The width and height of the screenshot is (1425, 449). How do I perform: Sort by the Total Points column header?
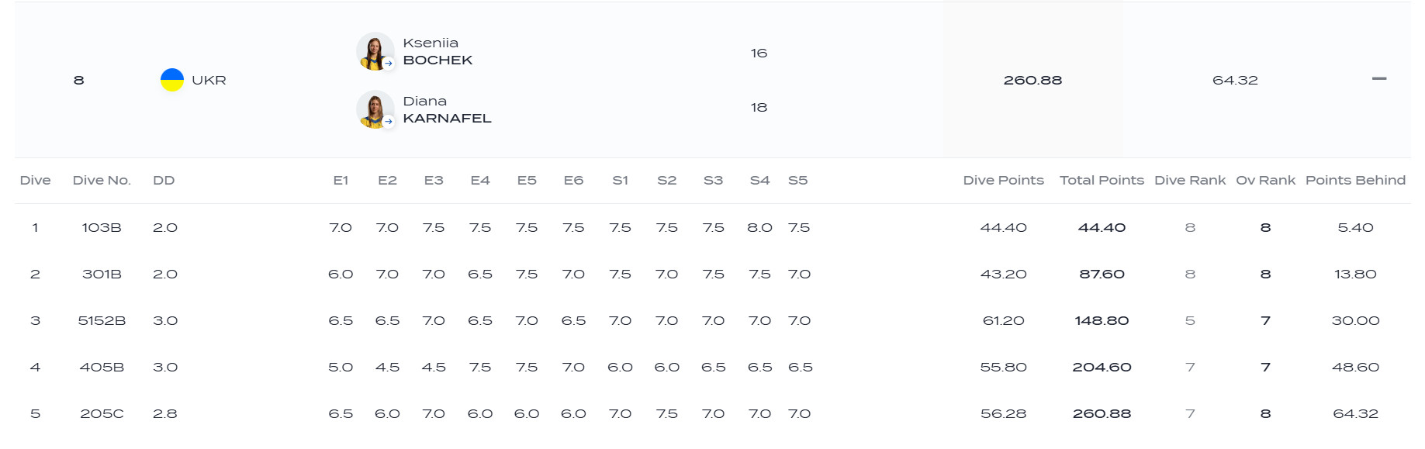click(1102, 181)
